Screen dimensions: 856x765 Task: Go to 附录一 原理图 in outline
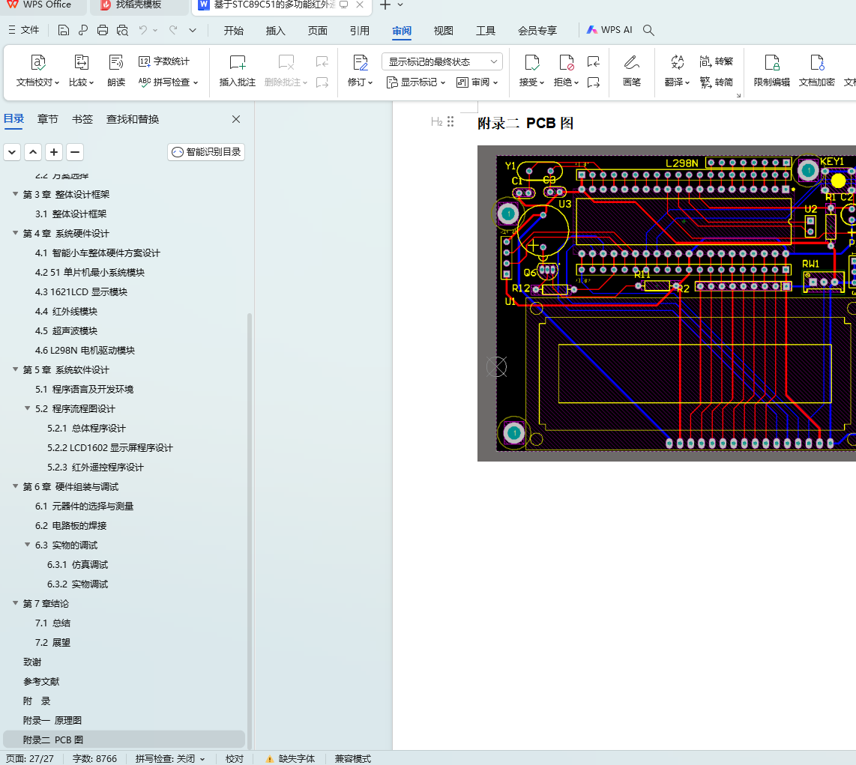click(x=52, y=721)
